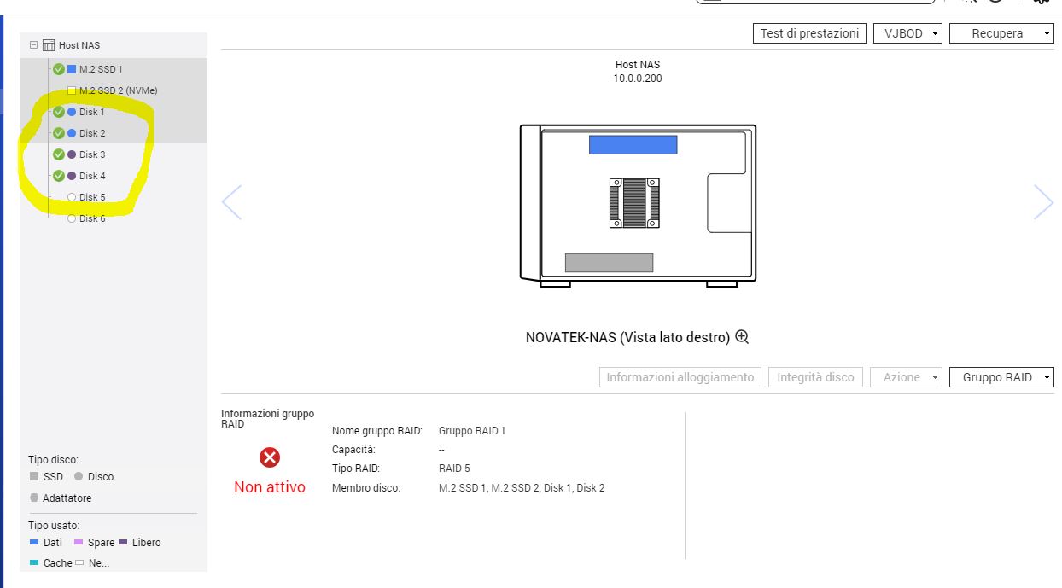
Task: Expand the Gruppo RAID dropdown
Action: (1001, 377)
